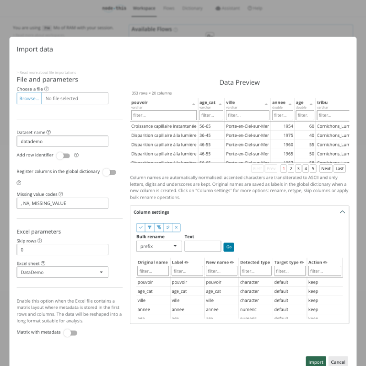366x366 pixels.
Task: Open the Bulk rename prefix dropdown
Action: [x=159, y=246]
